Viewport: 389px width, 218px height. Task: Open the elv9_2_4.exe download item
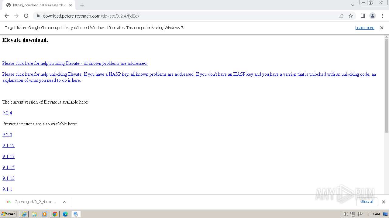(31, 202)
